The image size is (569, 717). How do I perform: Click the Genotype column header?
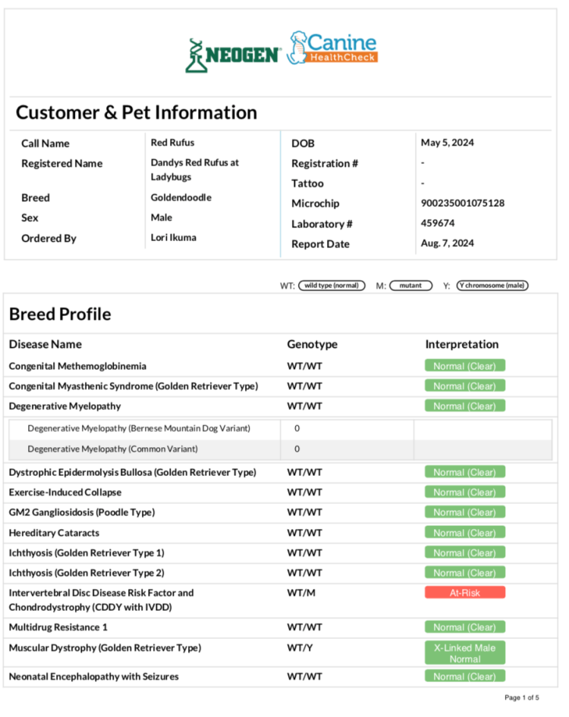click(x=312, y=344)
